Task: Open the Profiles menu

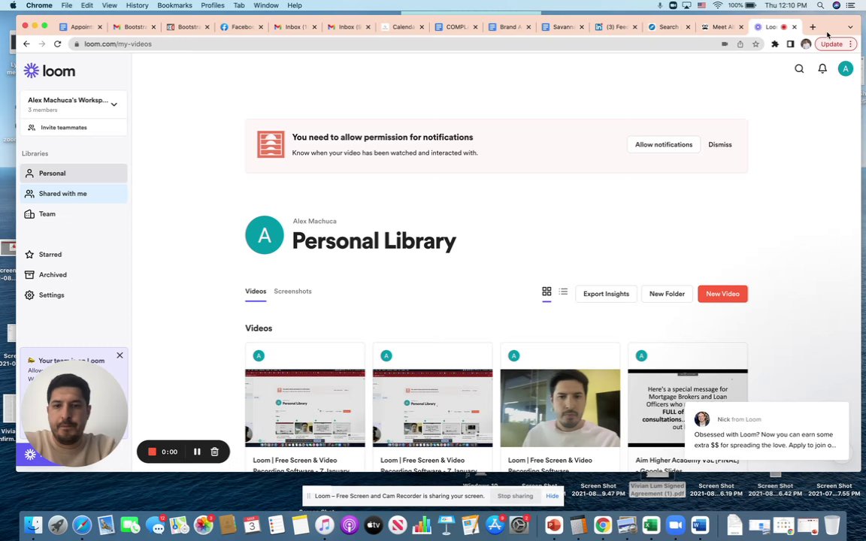Action: 212,5
